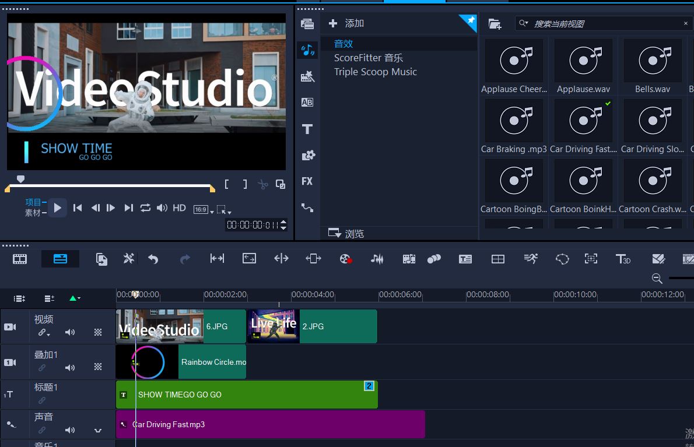The width and height of the screenshot is (694, 447).
Task: Open search filter dropdown in library
Action: (x=524, y=23)
